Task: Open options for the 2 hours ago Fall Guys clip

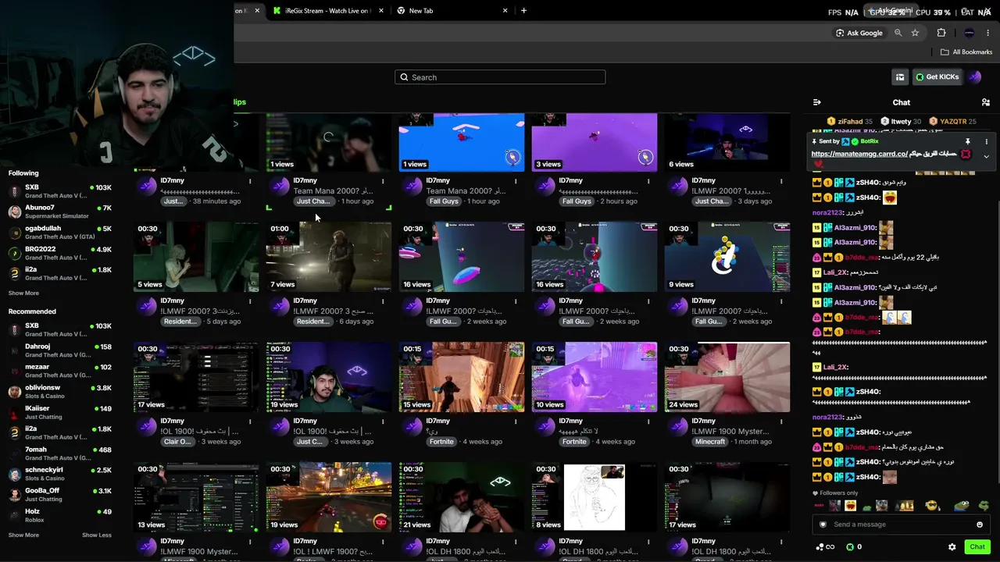Action: [648, 181]
